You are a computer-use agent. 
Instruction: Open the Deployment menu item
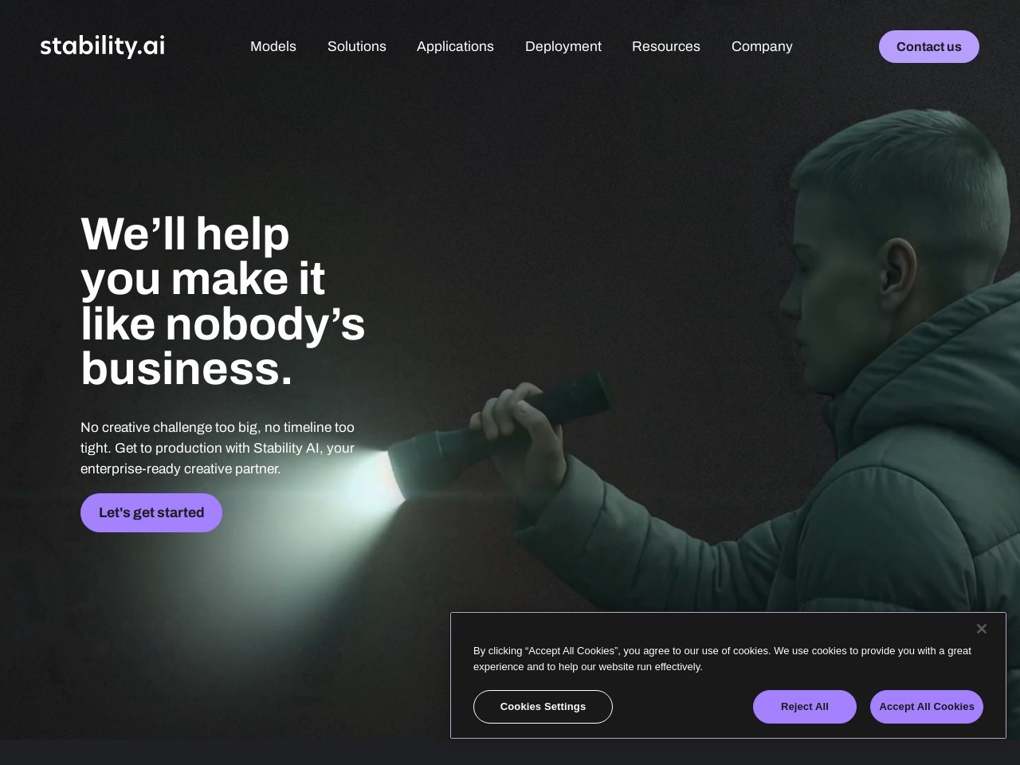click(563, 46)
